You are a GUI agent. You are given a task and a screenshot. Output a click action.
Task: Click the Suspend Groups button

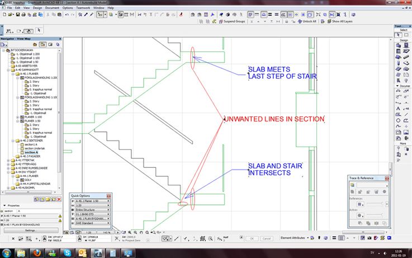pos(232,21)
